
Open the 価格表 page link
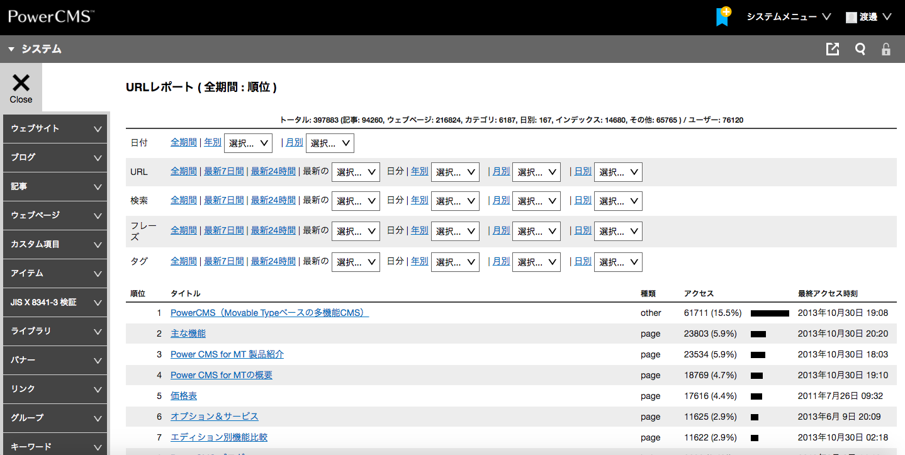[184, 395]
